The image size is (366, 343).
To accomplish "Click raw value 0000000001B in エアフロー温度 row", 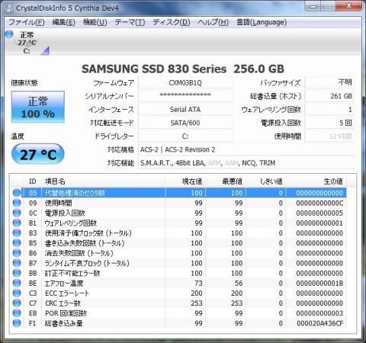I will click(x=319, y=283).
